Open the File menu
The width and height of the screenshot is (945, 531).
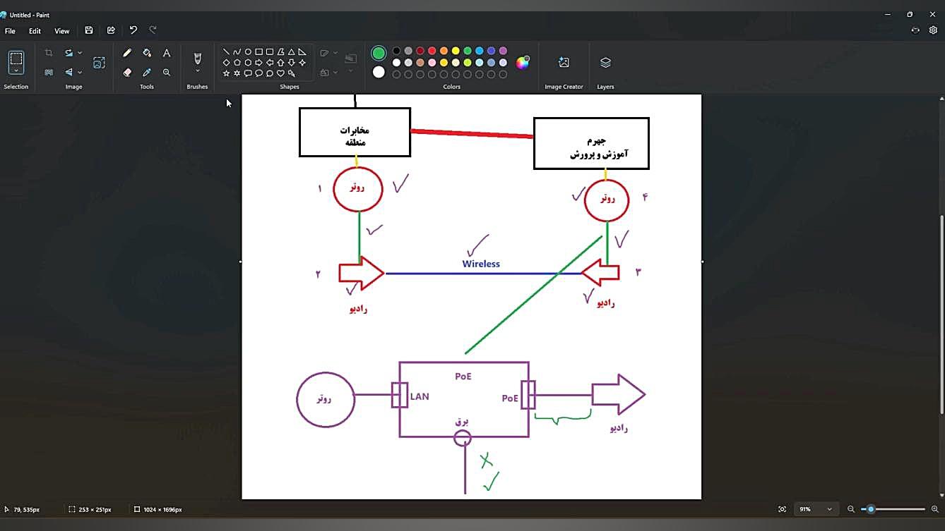pos(10,31)
